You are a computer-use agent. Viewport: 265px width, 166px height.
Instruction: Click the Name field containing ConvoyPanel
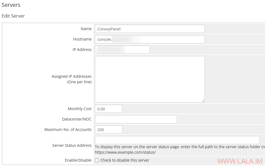pyautogui.click(x=150, y=29)
